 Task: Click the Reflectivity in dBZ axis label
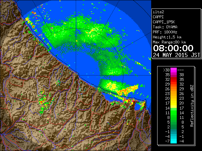tap(192, 106)
